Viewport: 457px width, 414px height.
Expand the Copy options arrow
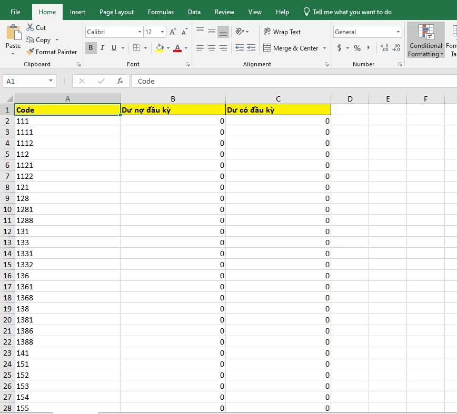tap(57, 39)
